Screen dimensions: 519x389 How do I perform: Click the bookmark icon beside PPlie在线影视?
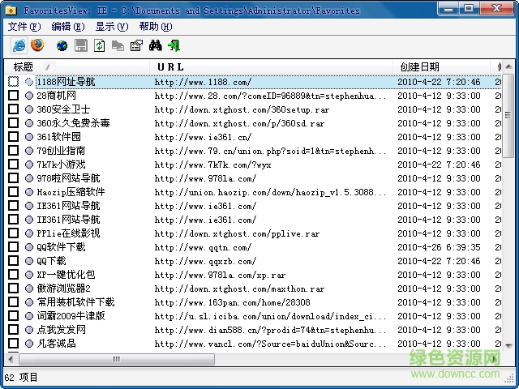(x=29, y=233)
